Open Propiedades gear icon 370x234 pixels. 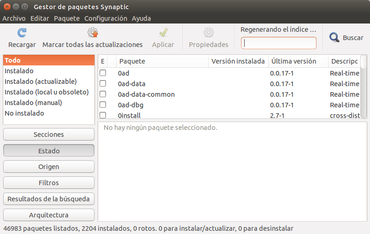pyautogui.click(x=209, y=33)
